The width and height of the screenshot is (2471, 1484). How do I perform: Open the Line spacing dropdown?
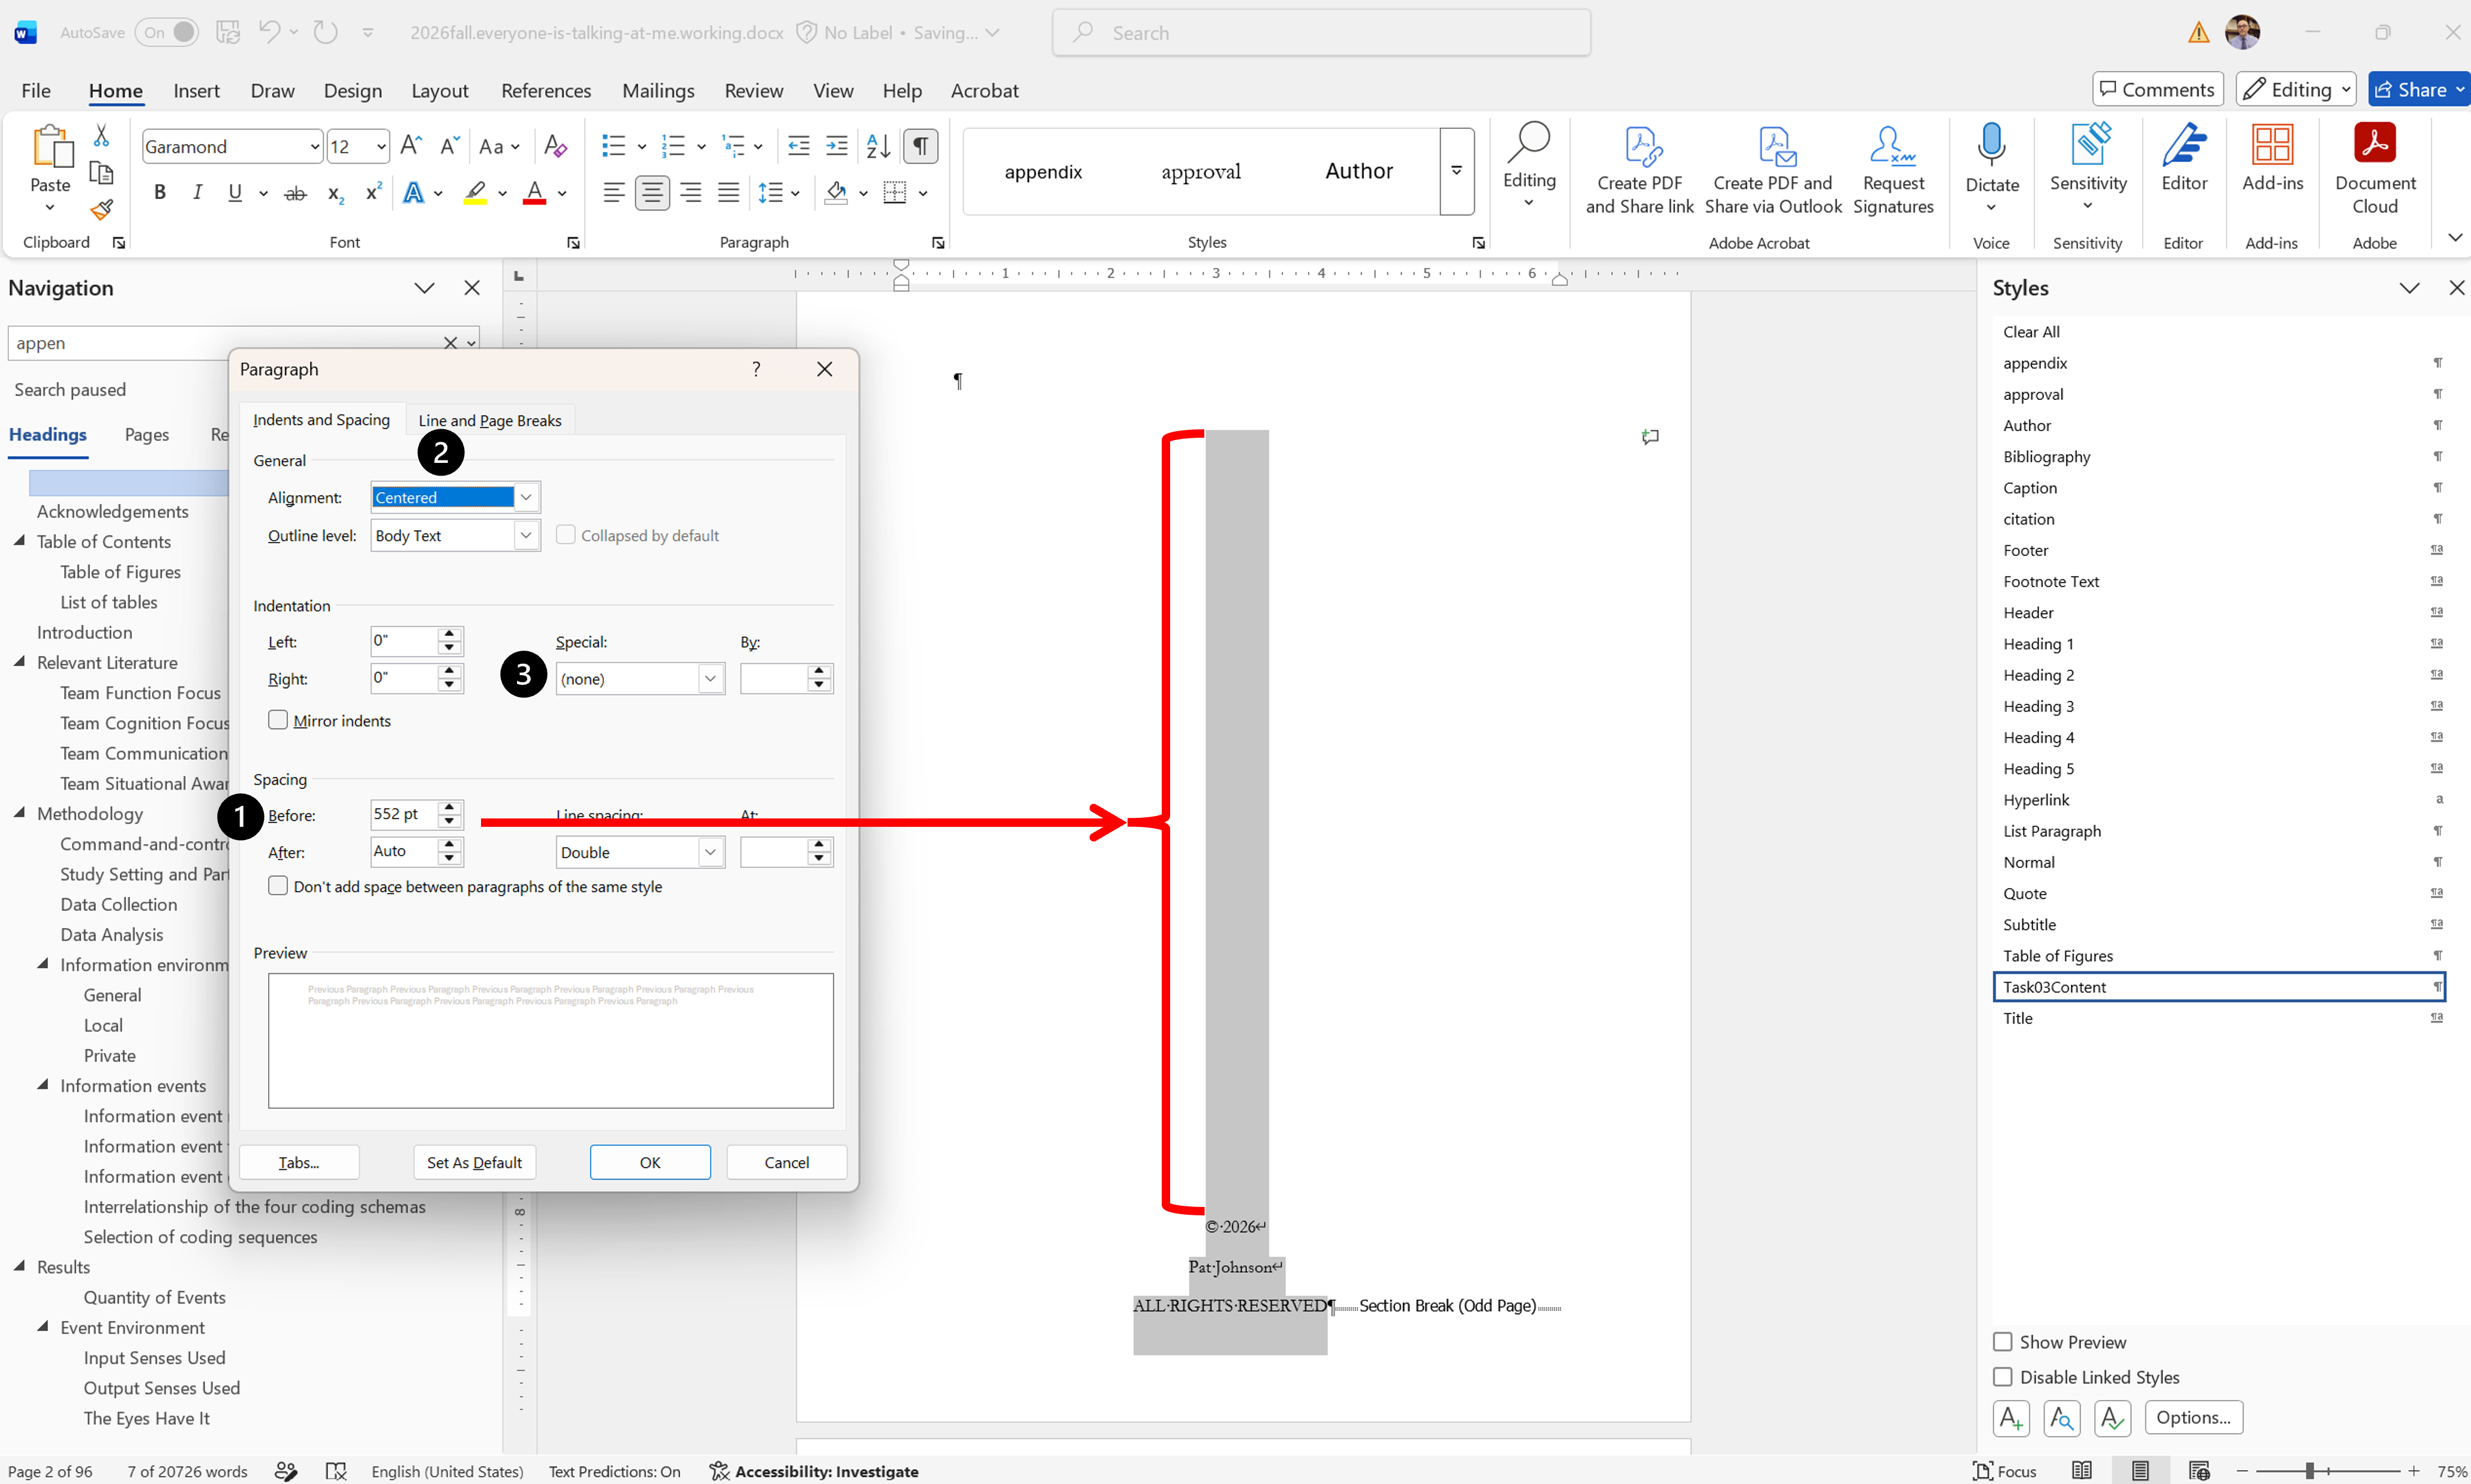pyautogui.click(x=710, y=852)
